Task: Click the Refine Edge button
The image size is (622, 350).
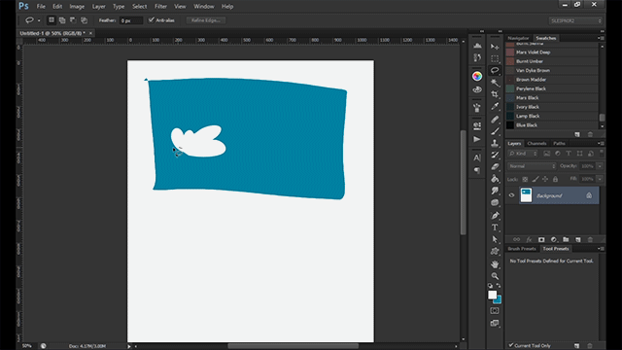Action: point(206,20)
